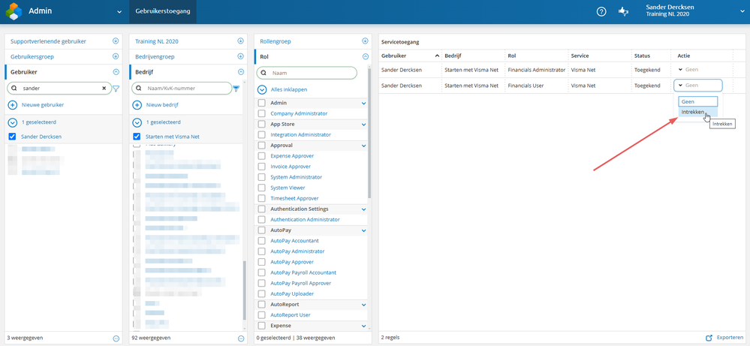Tick the Company Administrator role checkbox

point(261,113)
